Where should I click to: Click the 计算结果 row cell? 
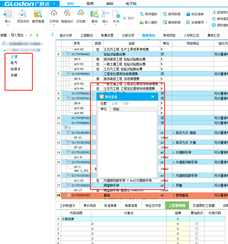point(76,219)
